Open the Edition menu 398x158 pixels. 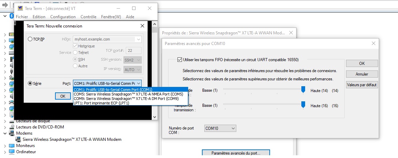[39, 17]
